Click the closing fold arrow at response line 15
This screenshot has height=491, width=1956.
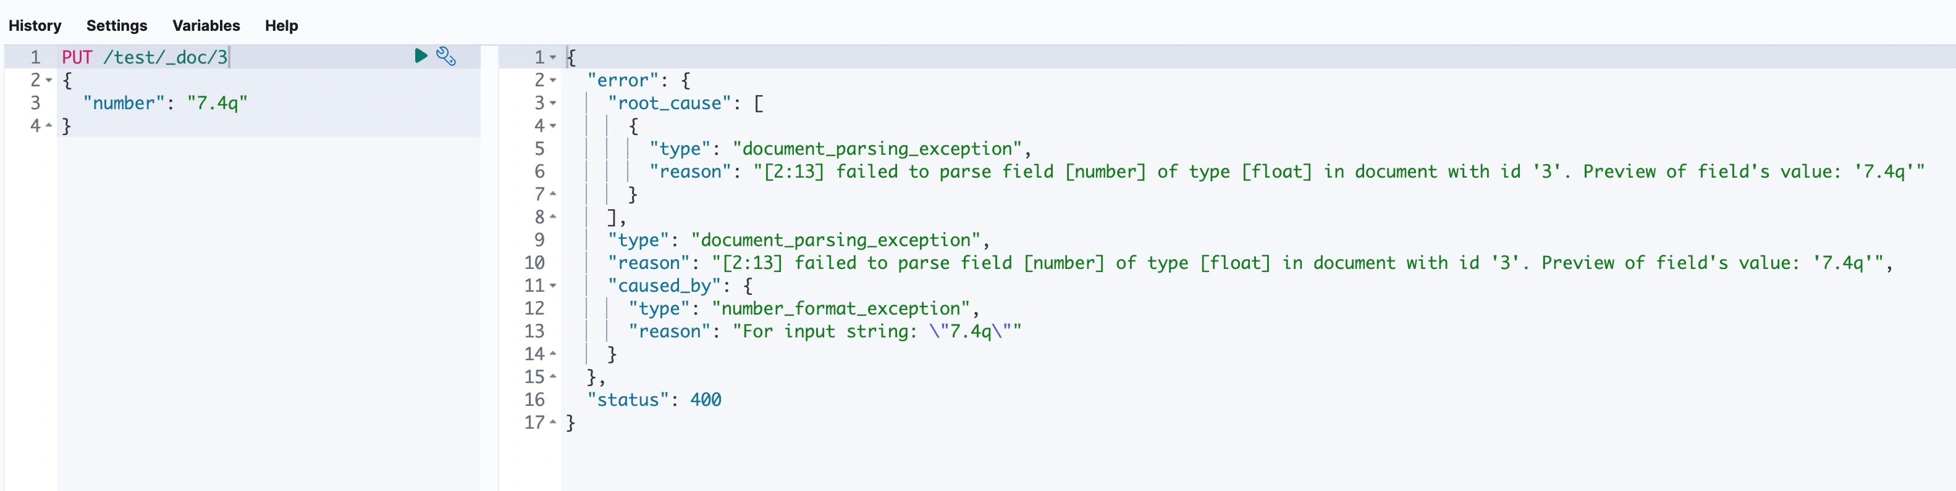pyautogui.click(x=553, y=377)
